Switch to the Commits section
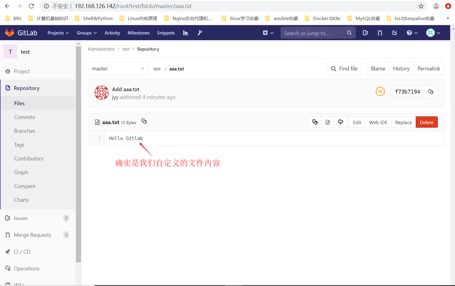Viewport: 455px width, 286px height. [x=24, y=117]
